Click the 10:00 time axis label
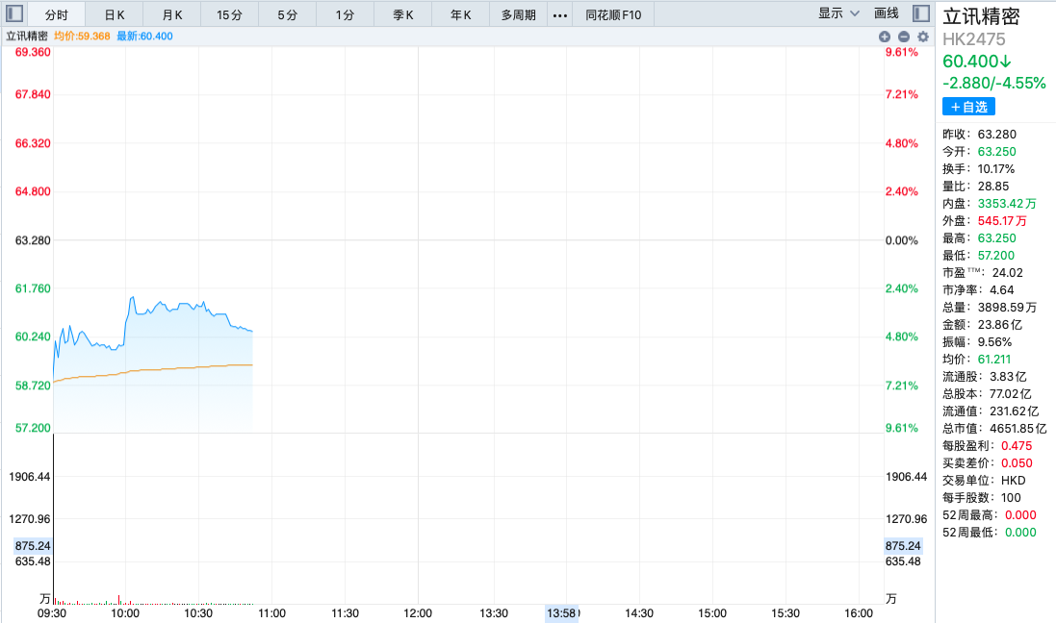The image size is (1056, 623). [x=125, y=613]
